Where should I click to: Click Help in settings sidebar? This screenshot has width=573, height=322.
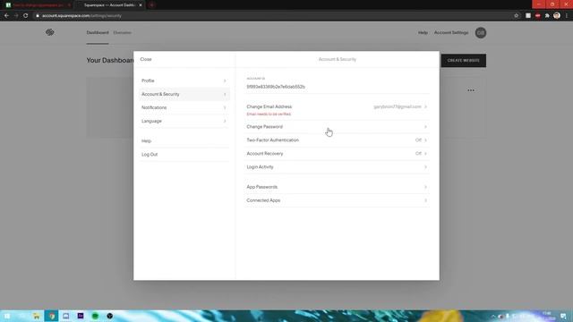[x=146, y=141]
